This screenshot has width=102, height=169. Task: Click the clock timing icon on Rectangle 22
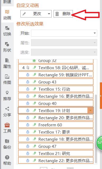pyautogui.click(x=28, y=161)
